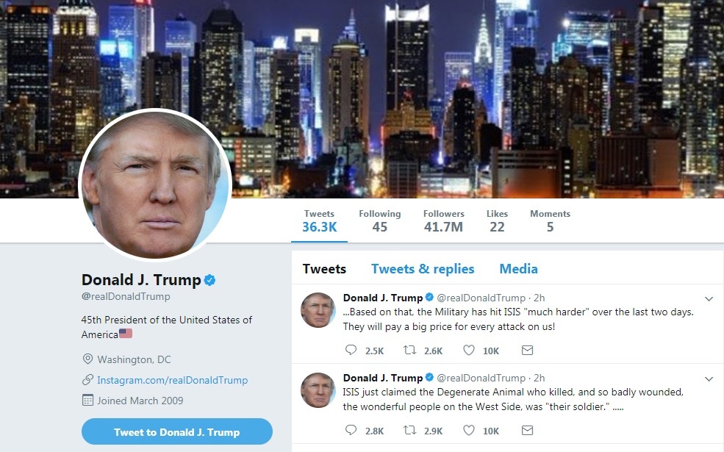
Task: Reply to the 'ISIS just claimed' tweet
Action: point(351,430)
